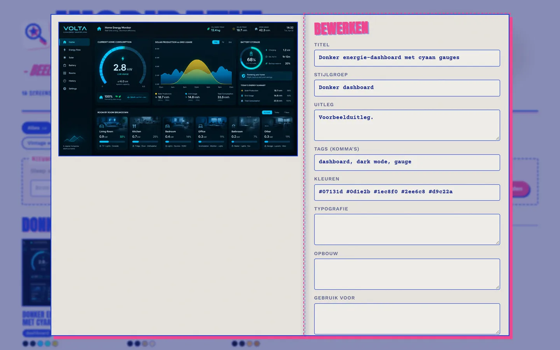Click the resize grip of Gebruik voor box
This screenshot has width=560, height=350.
pos(497,332)
